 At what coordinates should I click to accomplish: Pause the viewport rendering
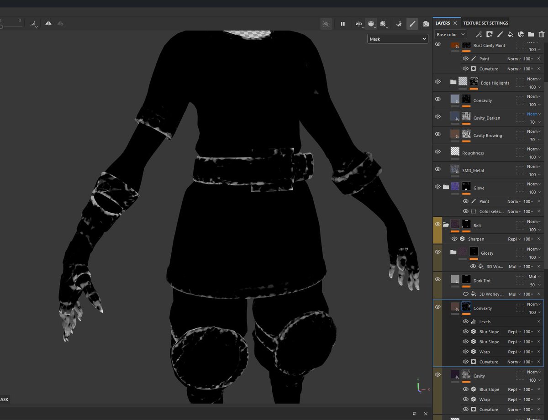[342, 24]
